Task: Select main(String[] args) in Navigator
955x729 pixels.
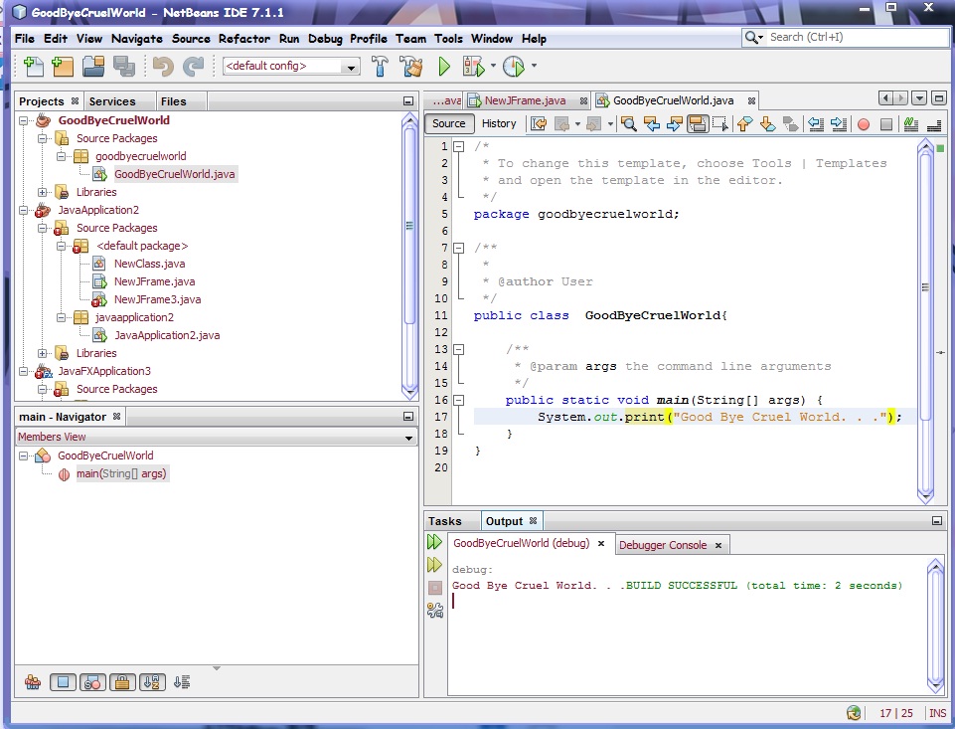Action: 120,473
